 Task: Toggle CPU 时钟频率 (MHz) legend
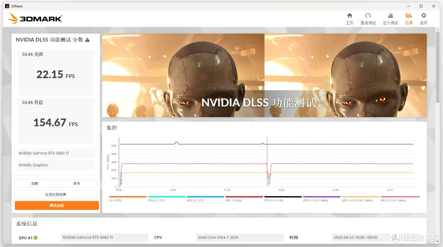pyautogui.click(x=322, y=197)
